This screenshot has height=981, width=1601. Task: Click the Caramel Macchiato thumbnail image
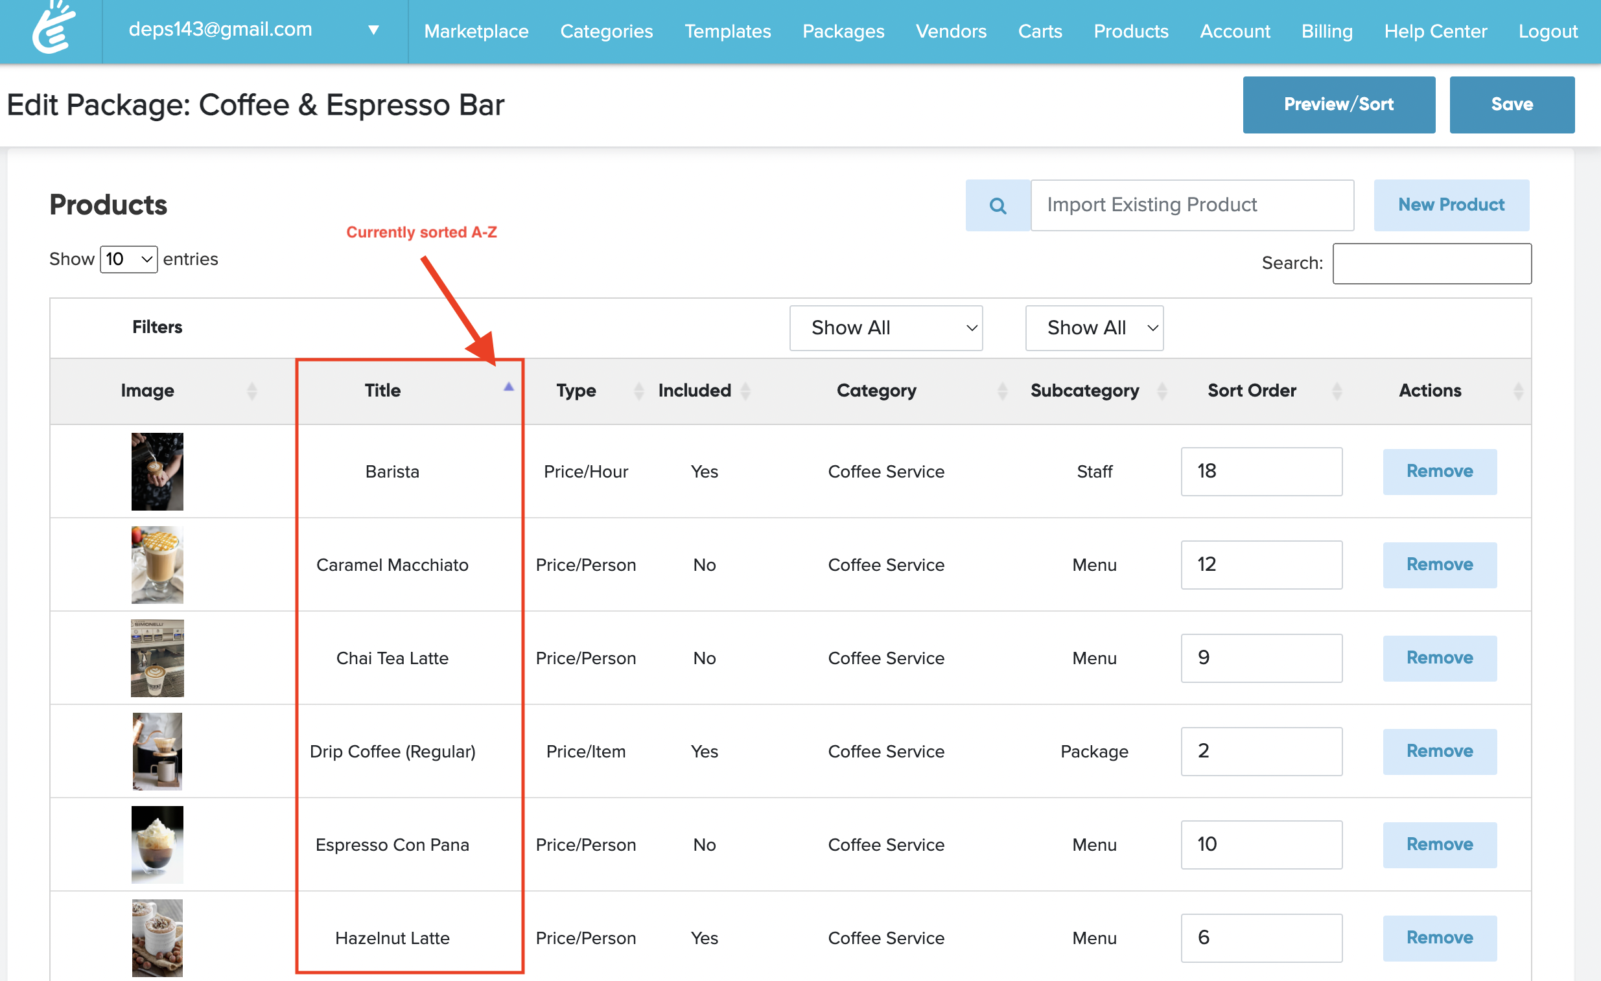coord(158,564)
